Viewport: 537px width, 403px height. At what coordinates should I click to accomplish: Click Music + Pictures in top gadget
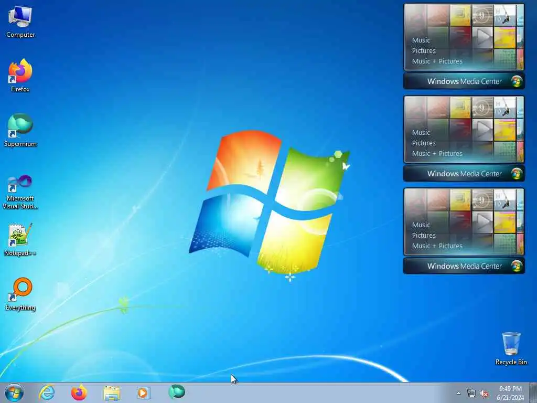coord(437,61)
